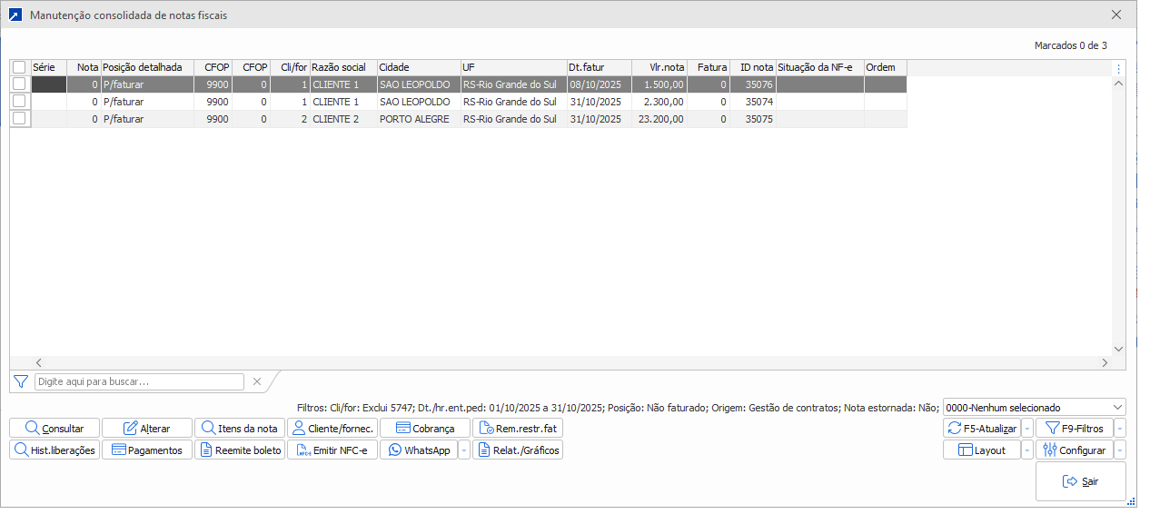Click the Consultar button
Image resolution: width=1150 pixels, height=514 pixels.
55,428
